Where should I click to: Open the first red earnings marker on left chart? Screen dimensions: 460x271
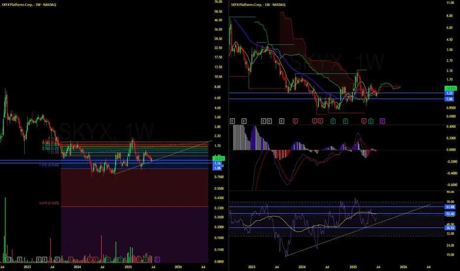click(x=71, y=259)
